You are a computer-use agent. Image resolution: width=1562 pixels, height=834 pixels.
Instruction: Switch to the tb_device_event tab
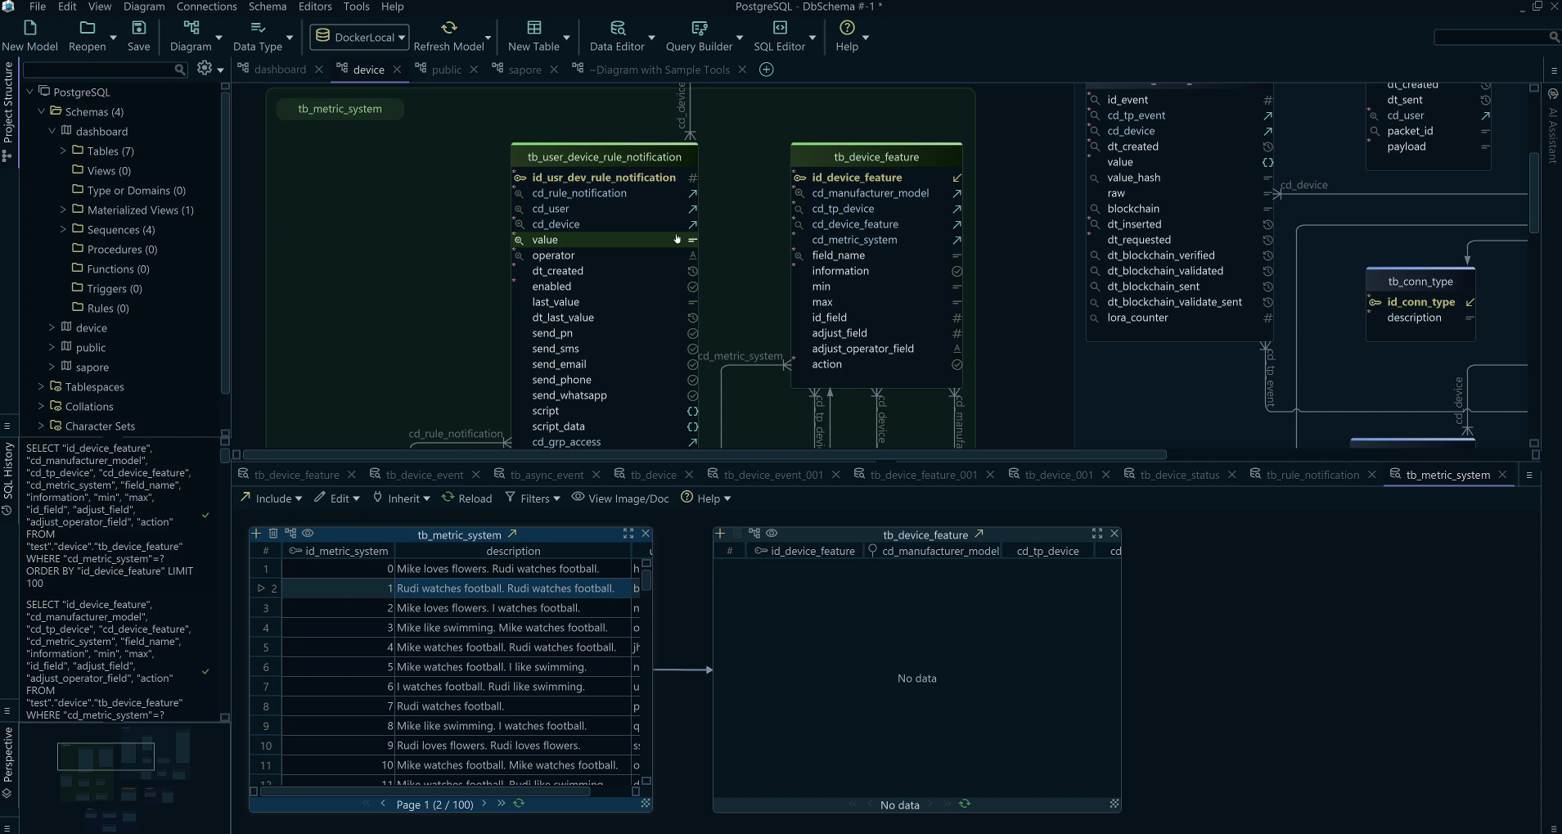pos(425,475)
